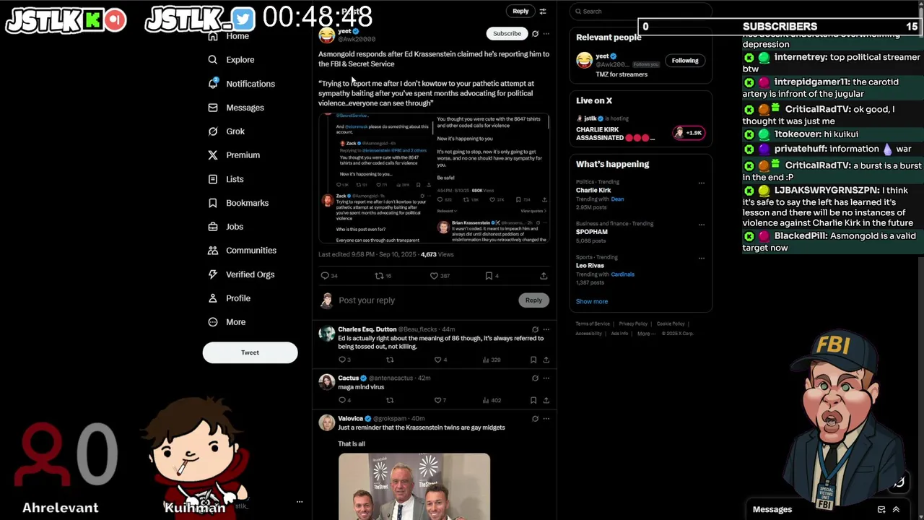Click the Tweet button
Screen dimensions: 924x520
click(250, 352)
